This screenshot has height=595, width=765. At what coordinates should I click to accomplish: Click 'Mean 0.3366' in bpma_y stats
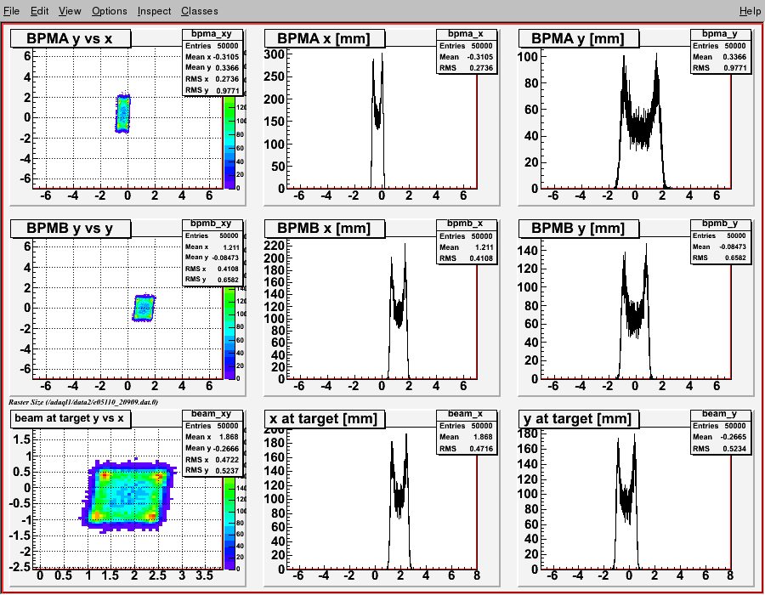point(721,57)
